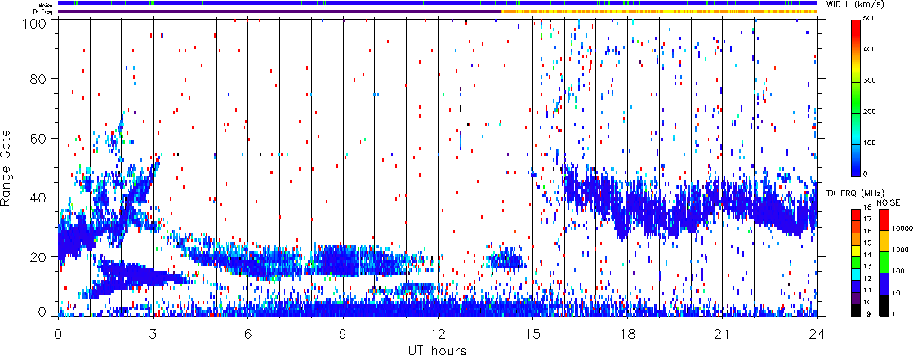Click x-axis tick label "18" on UT hours axis
The width and height of the screenshot is (913, 355).
tap(628, 334)
